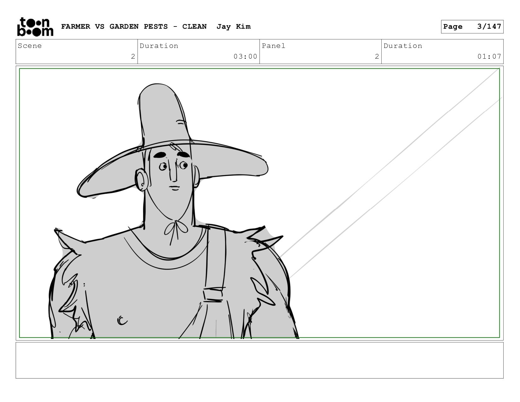Viewport: 520px width, 402px height.
Task: Select the author name 'Jay Kim'
Action: point(234,26)
